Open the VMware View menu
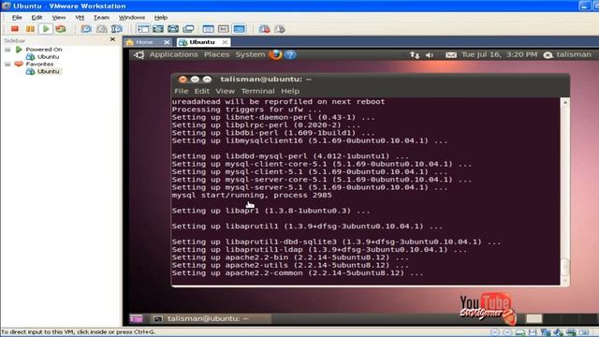The image size is (599, 337). coord(59,18)
